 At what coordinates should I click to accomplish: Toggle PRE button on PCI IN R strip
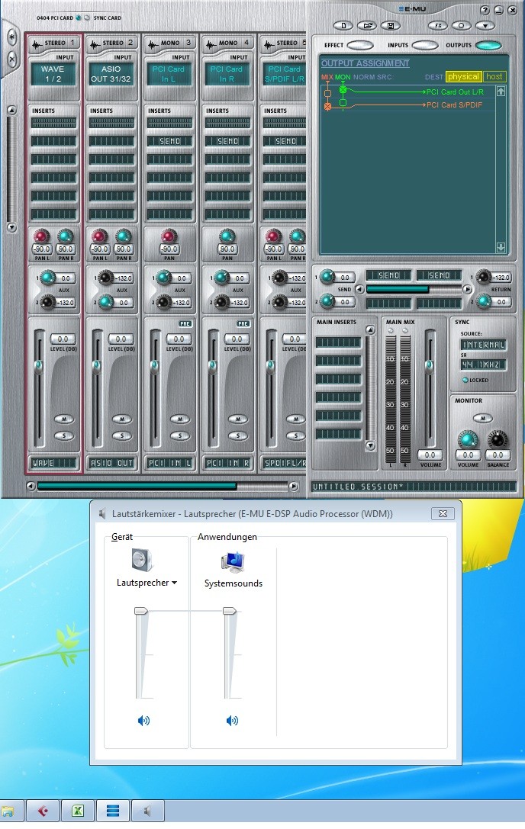coord(243,323)
